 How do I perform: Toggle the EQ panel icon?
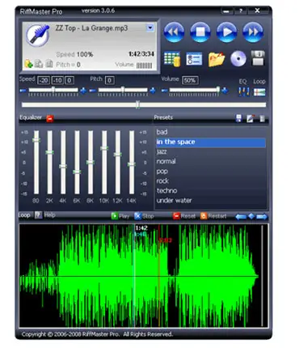[x=243, y=91]
